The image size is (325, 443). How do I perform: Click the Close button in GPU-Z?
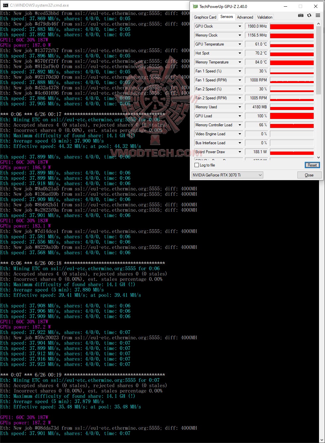pos(309,175)
